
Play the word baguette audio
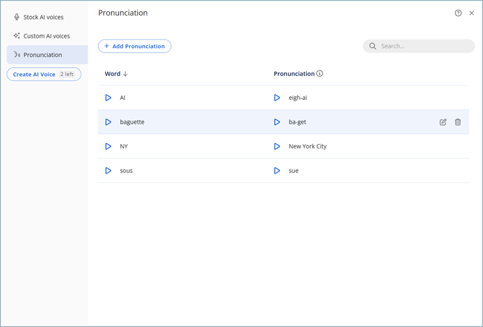(108, 122)
